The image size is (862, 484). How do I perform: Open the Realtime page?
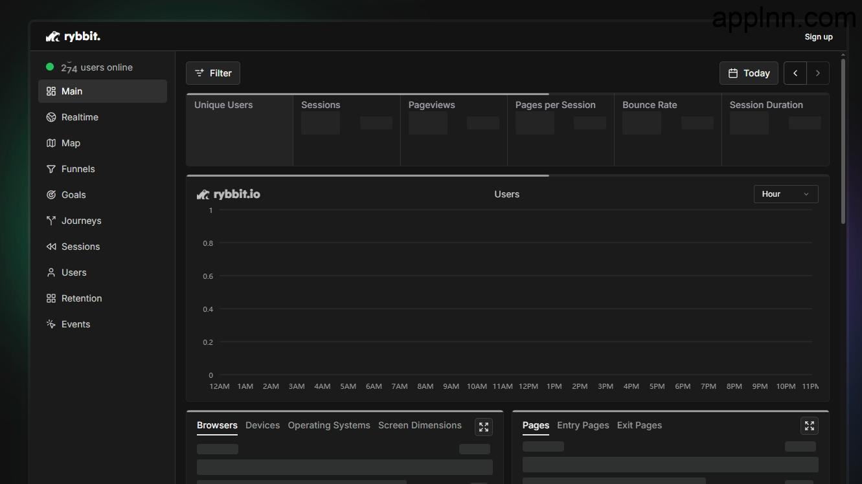point(102,117)
